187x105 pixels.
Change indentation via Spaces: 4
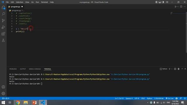coord(129,98)
